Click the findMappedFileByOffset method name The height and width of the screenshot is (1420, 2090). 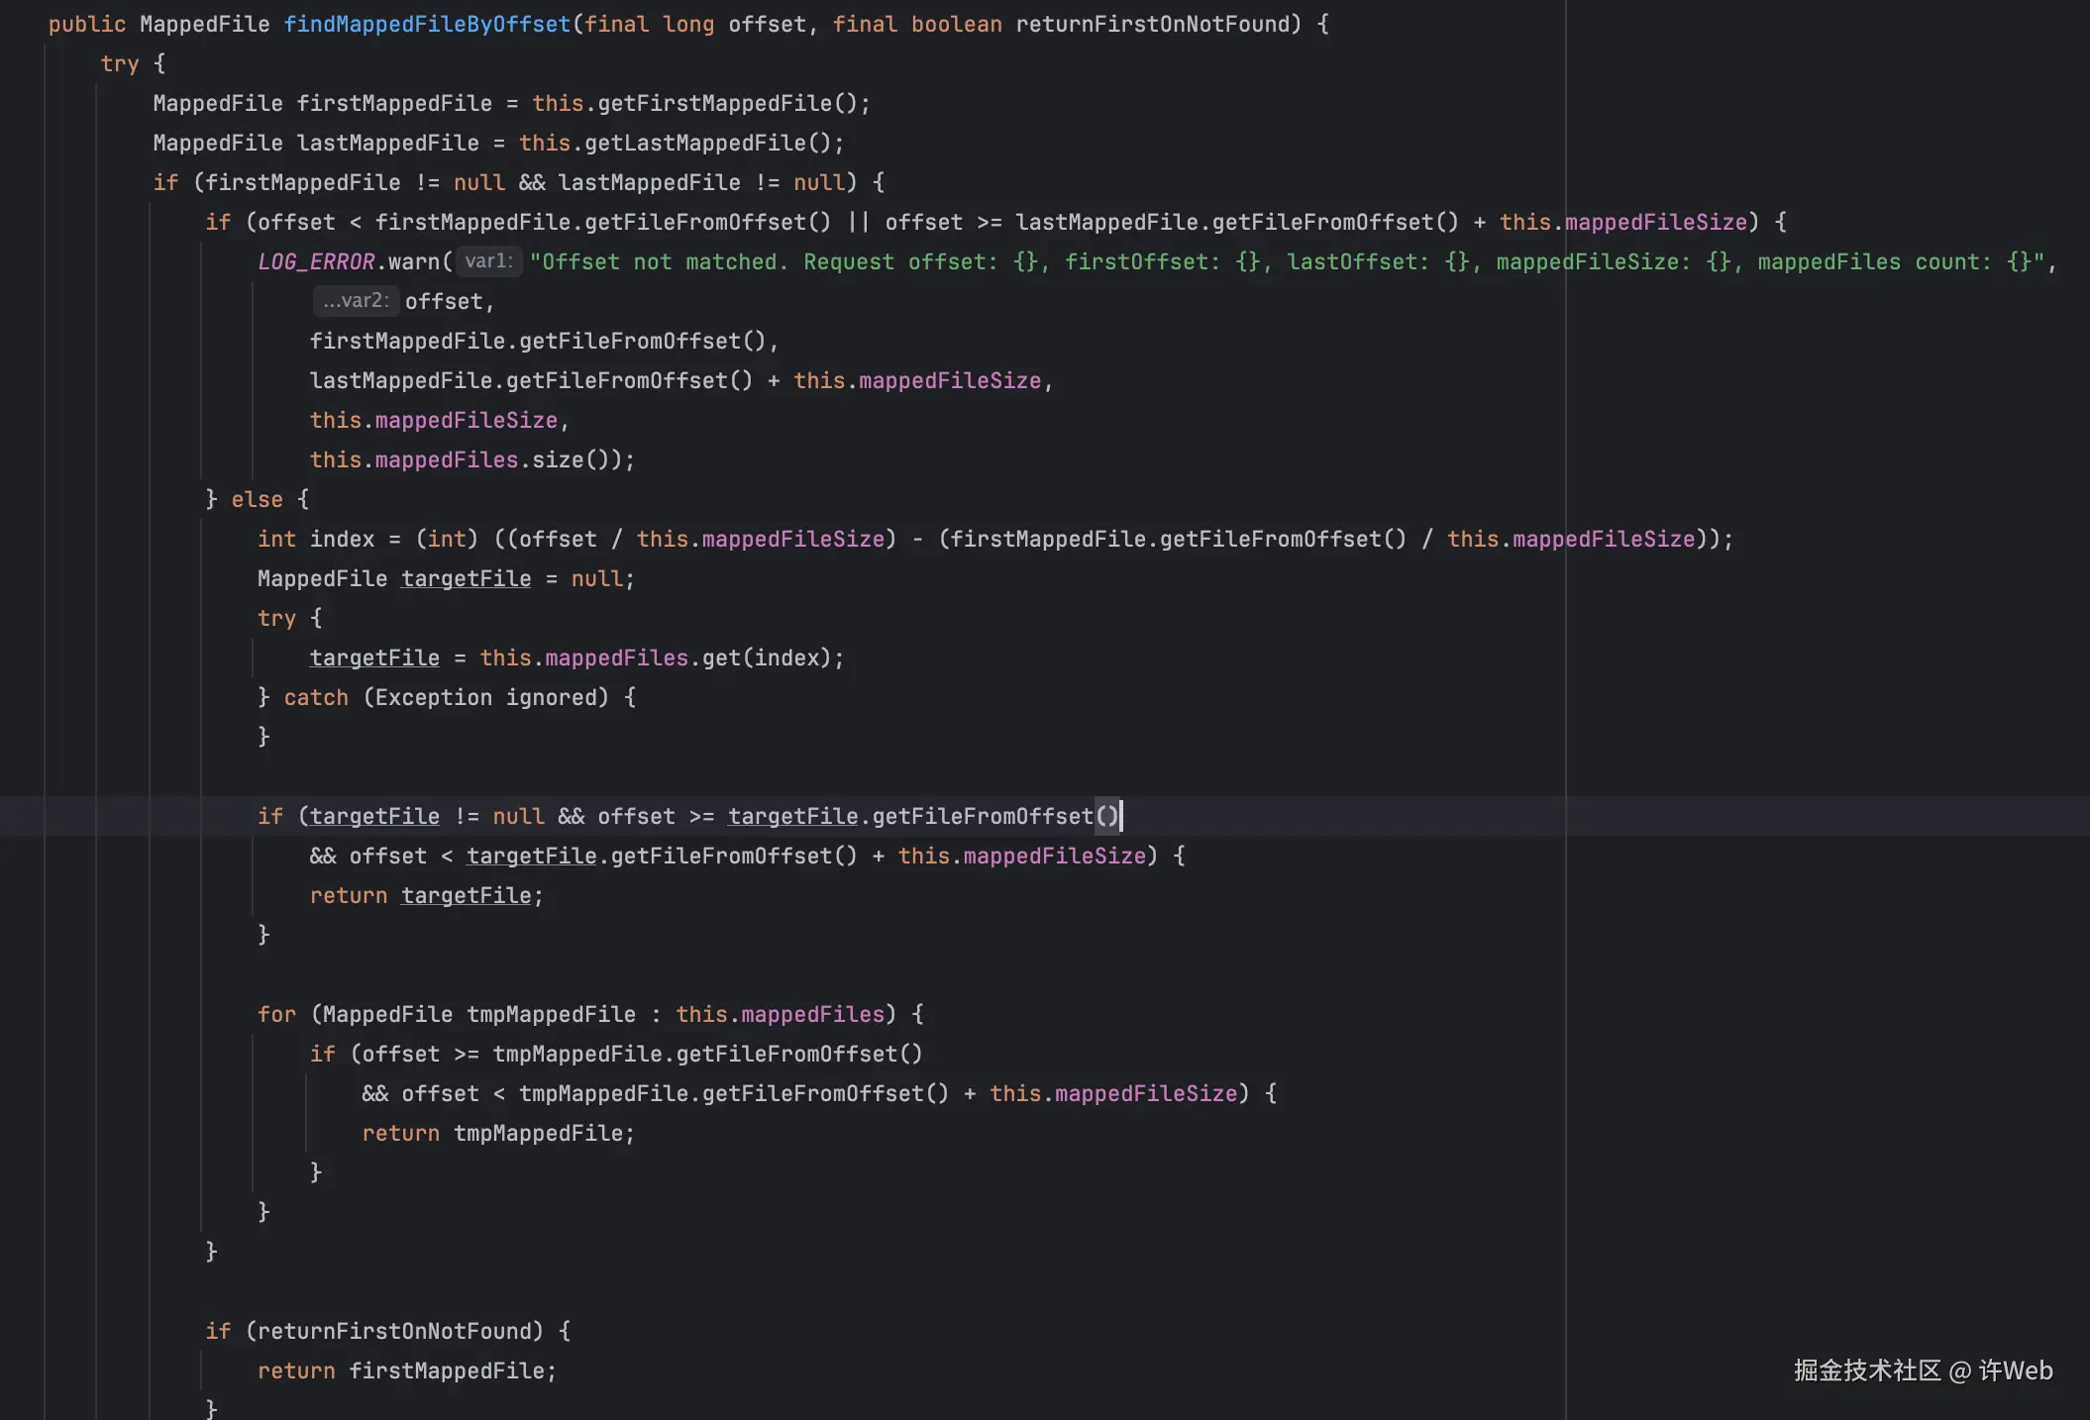coord(427,24)
